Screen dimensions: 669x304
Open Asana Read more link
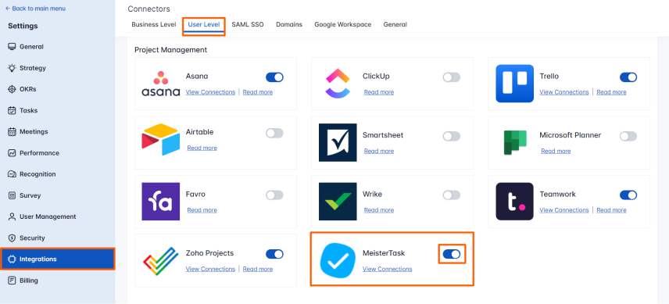coord(258,92)
